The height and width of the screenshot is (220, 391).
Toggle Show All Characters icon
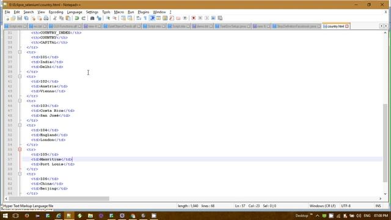145,18
